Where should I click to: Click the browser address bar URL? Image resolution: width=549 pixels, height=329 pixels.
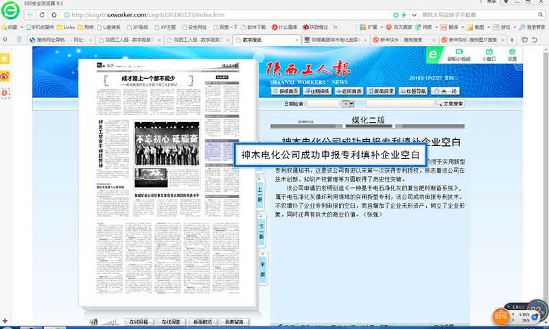pos(148,15)
